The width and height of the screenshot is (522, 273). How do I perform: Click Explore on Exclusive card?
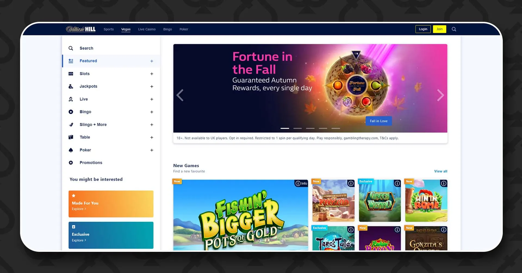click(x=79, y=240)
